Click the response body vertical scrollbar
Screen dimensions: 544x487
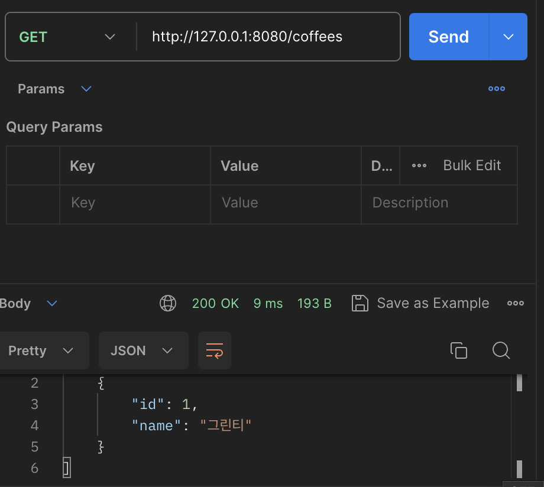(519, 426)
